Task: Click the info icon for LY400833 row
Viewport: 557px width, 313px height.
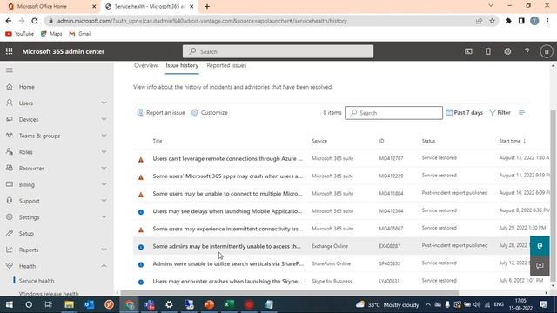Action: 141,282
